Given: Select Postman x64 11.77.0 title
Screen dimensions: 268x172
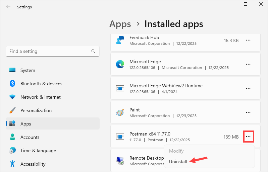Looking at the screenshot, I should tap(150, 134).
